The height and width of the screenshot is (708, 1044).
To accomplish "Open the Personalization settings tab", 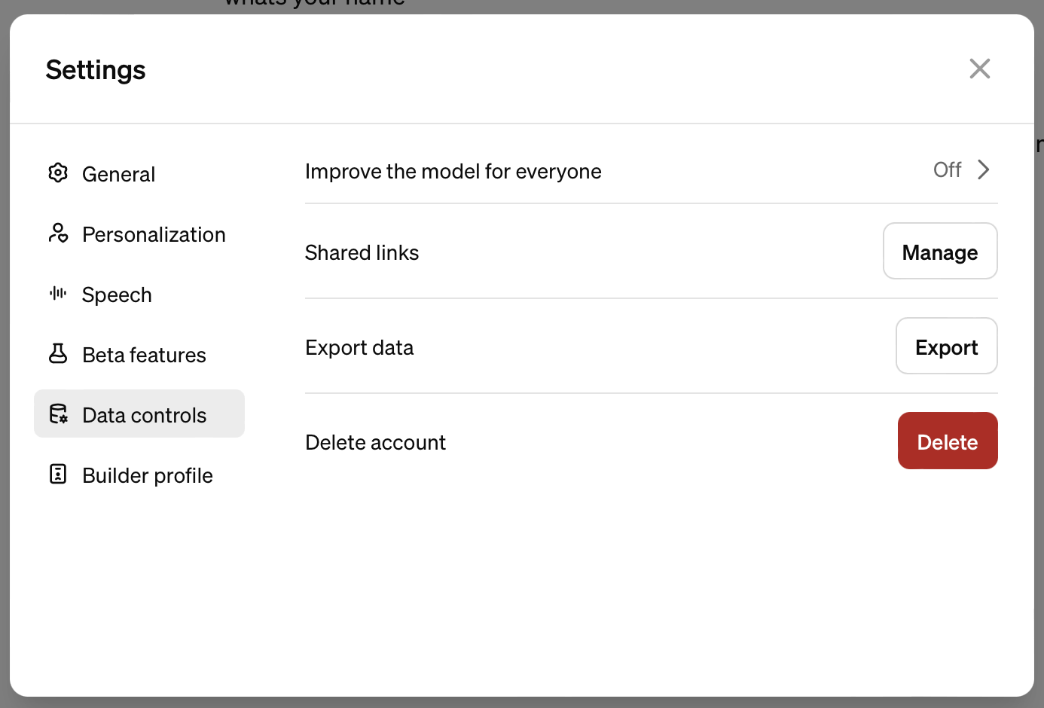I will [x=154, y=234].
